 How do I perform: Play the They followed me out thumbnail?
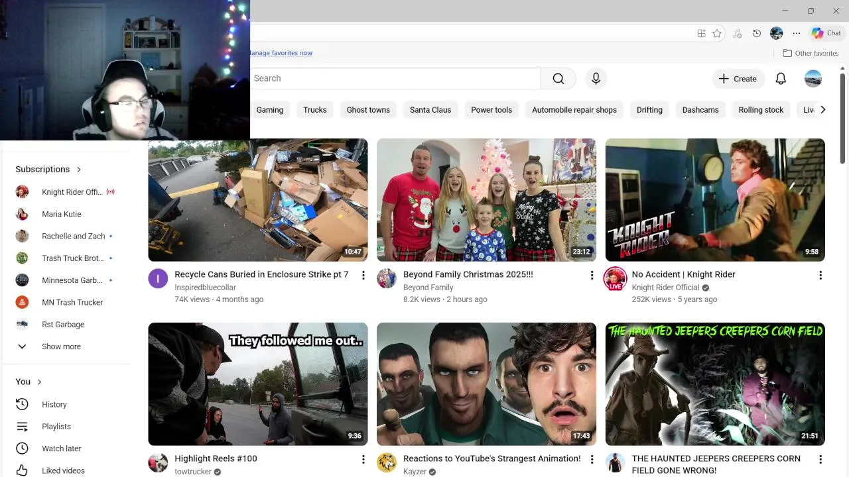(257, 384)
